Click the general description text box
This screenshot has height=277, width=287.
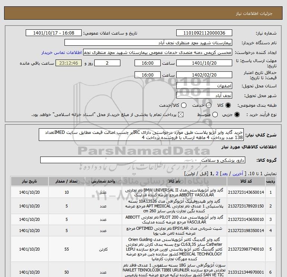(x=141, y=135)
